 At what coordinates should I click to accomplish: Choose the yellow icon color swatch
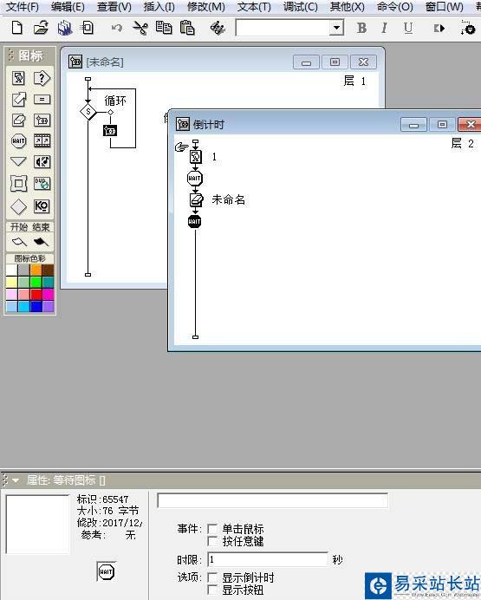point(12,283)
